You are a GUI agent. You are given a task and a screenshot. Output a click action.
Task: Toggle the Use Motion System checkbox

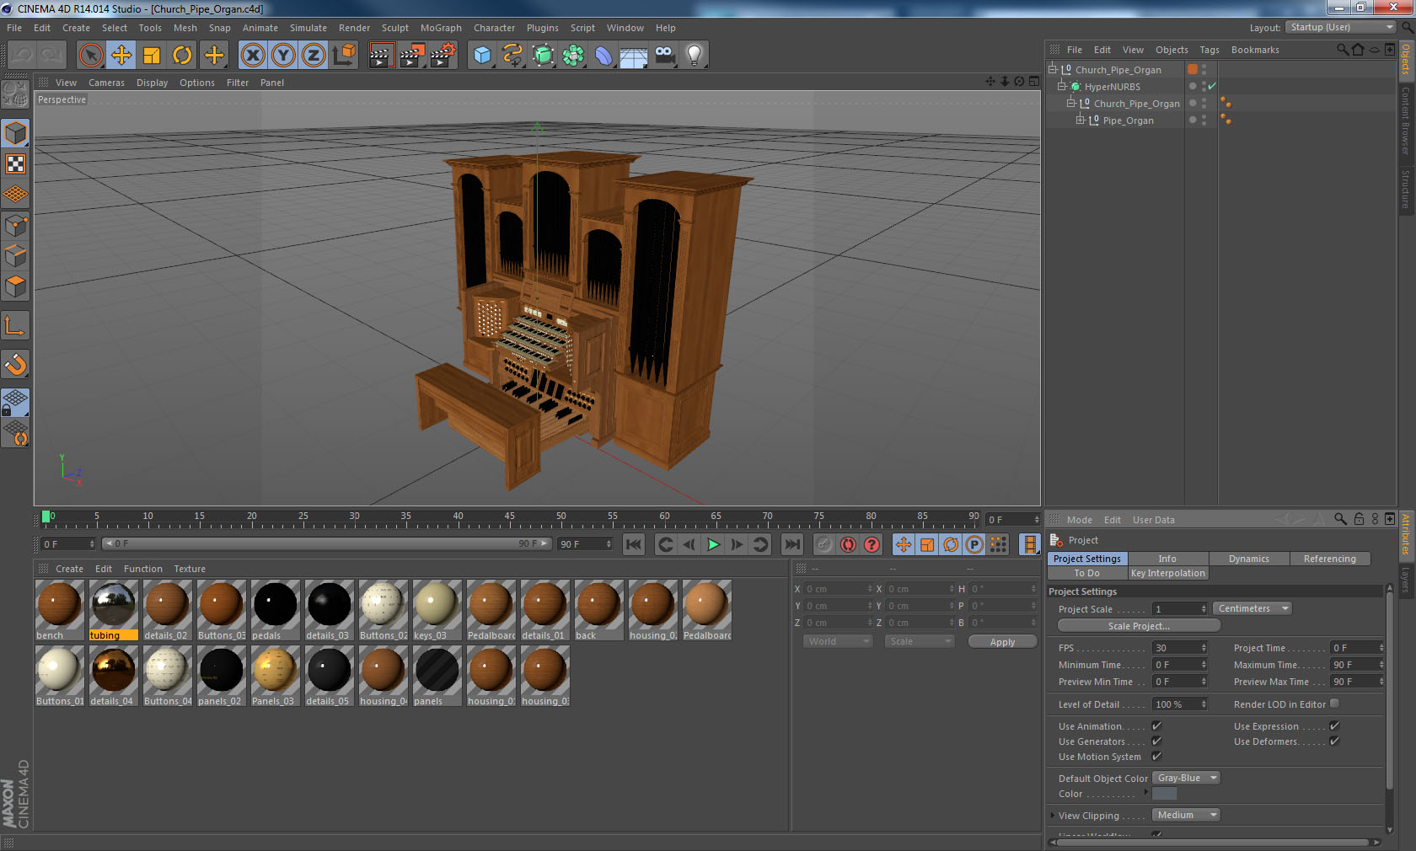pos(1156,756)
